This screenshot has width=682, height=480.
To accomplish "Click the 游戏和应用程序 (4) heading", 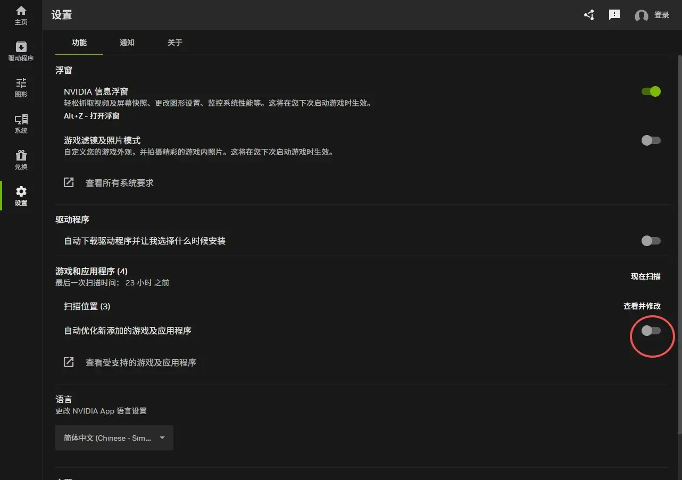I will 92,271.
